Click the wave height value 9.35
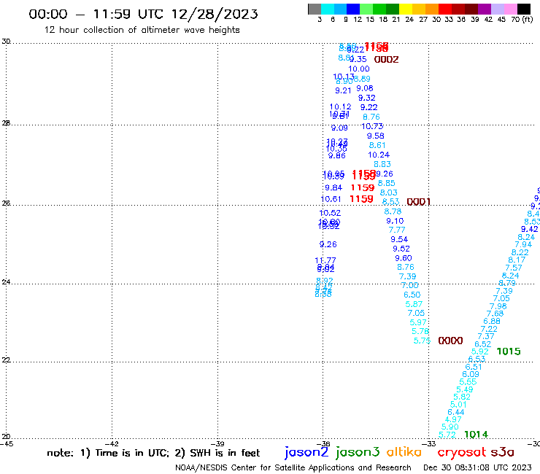This screenshot has width=540, height=474. pyautogui.click(x=358, y=59)
